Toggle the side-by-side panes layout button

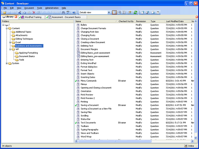pos(124,12)
